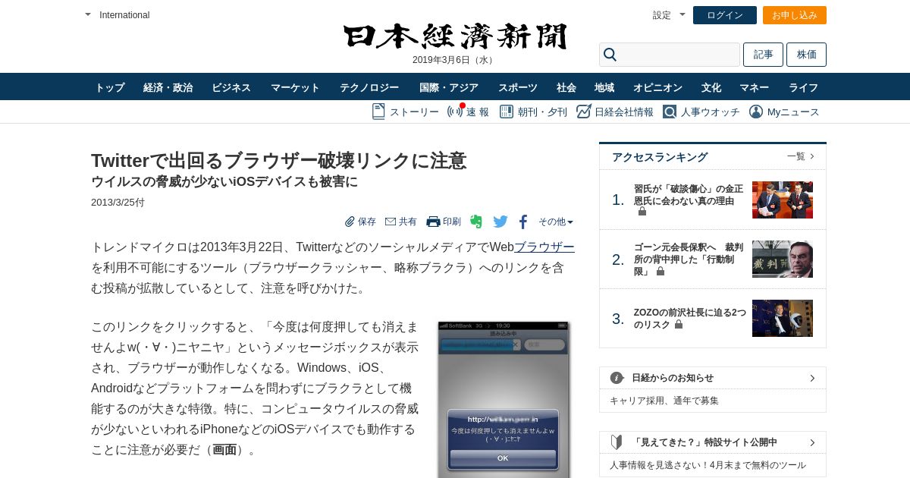Open the 速報 breaking news icon
This screenshot has height=478, width=910.
click(x=455, y=112)
